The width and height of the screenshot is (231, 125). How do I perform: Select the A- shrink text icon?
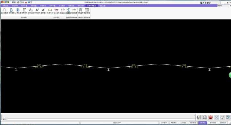tap(43, 11)
